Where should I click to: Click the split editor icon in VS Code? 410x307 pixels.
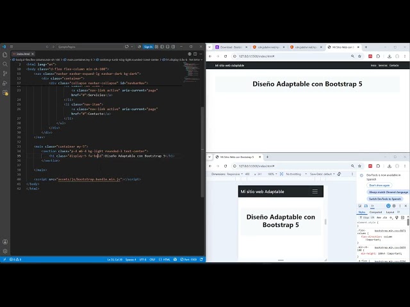[195, 54]
